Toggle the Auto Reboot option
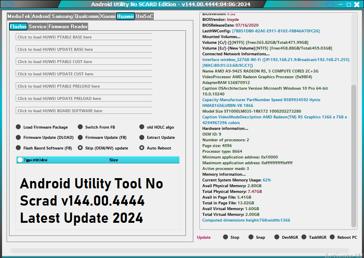The height and width of the screenshot is (258, 364). [142, 148]
